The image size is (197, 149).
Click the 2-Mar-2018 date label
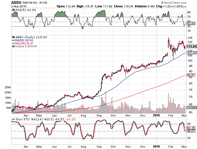tap(19, 6)
